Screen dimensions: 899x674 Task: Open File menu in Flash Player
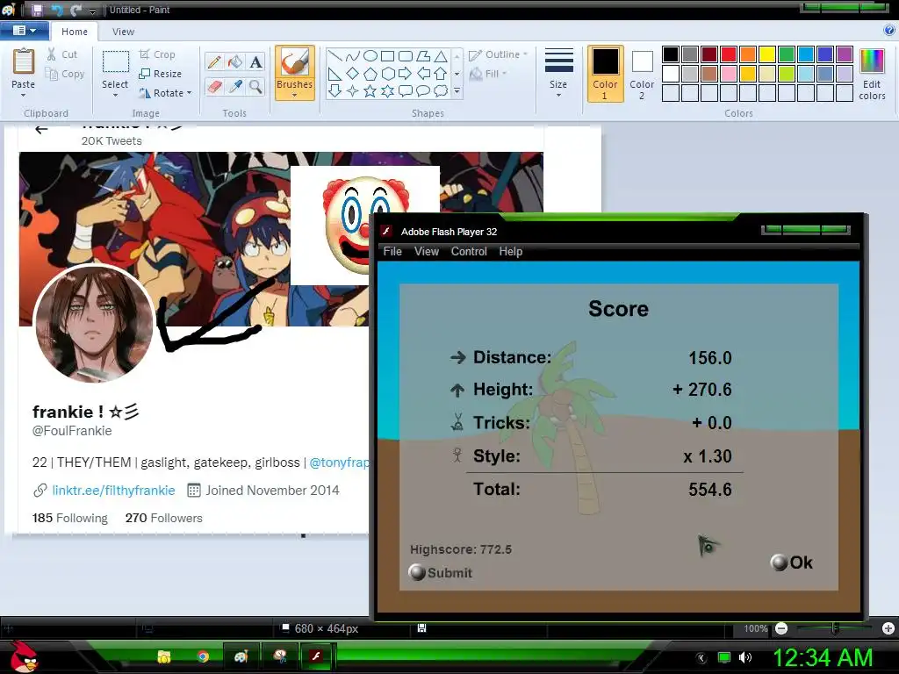click(x=392, y=251)
